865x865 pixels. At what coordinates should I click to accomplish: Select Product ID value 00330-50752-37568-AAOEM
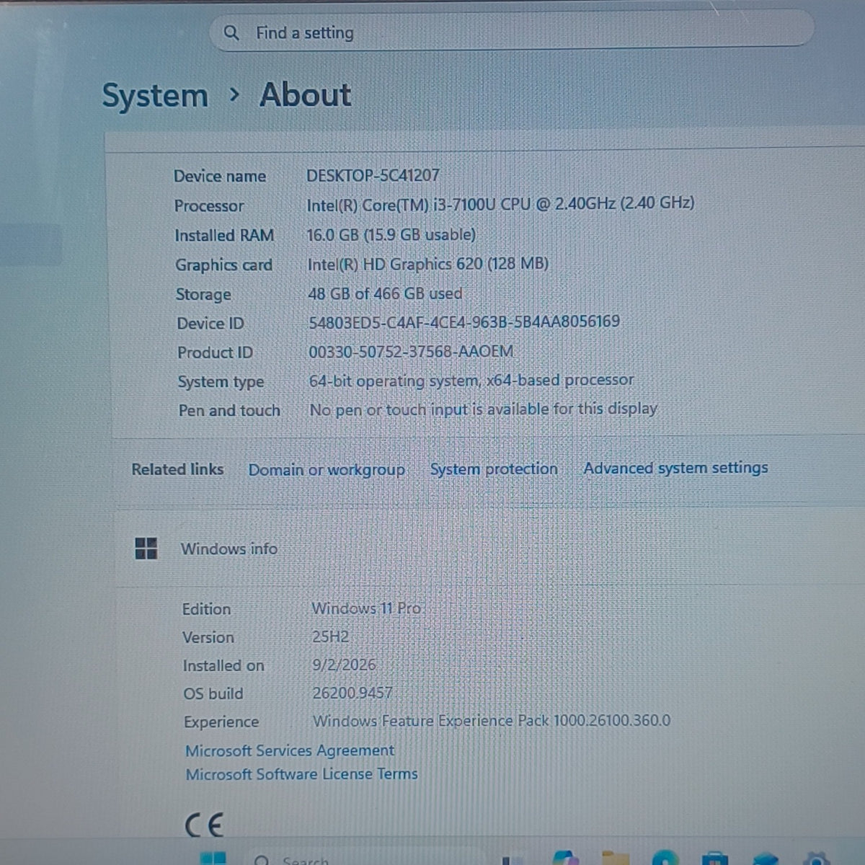click(411, 352)
